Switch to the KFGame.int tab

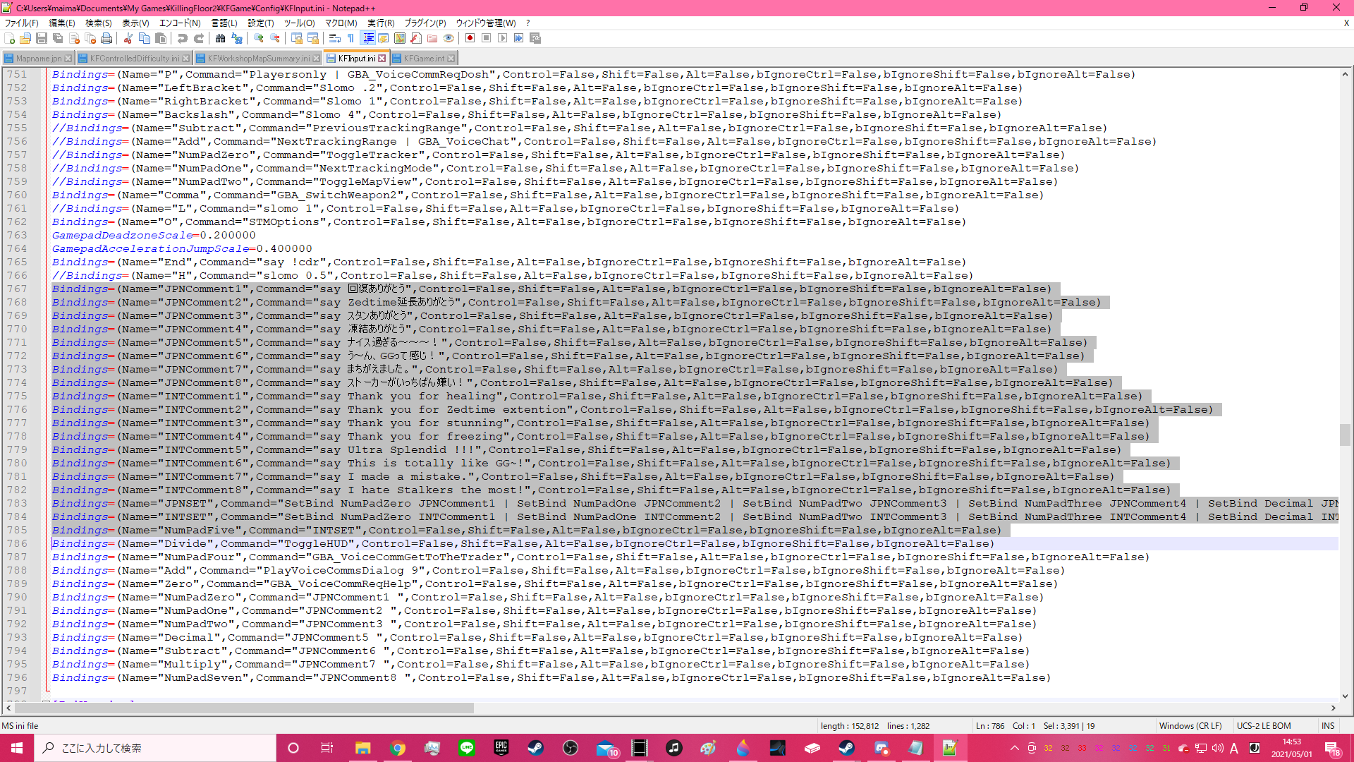pos(424,59)
